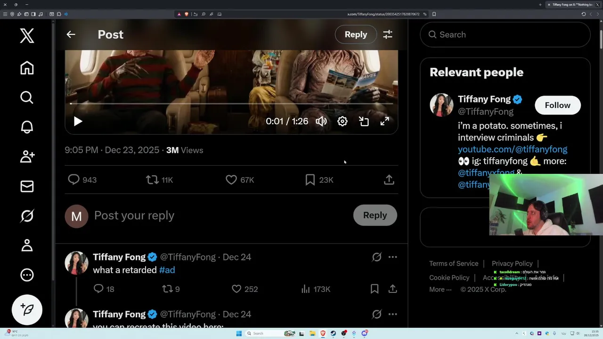The image size is (603, 339).
Task: Open Tiffany Fong's avatar on the '#ad' reply
Action: point(76,263)
